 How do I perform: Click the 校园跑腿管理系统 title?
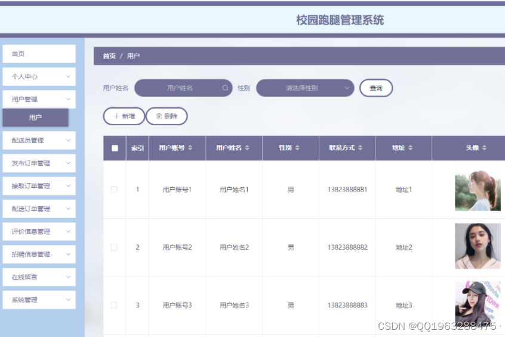click(340, 20)
